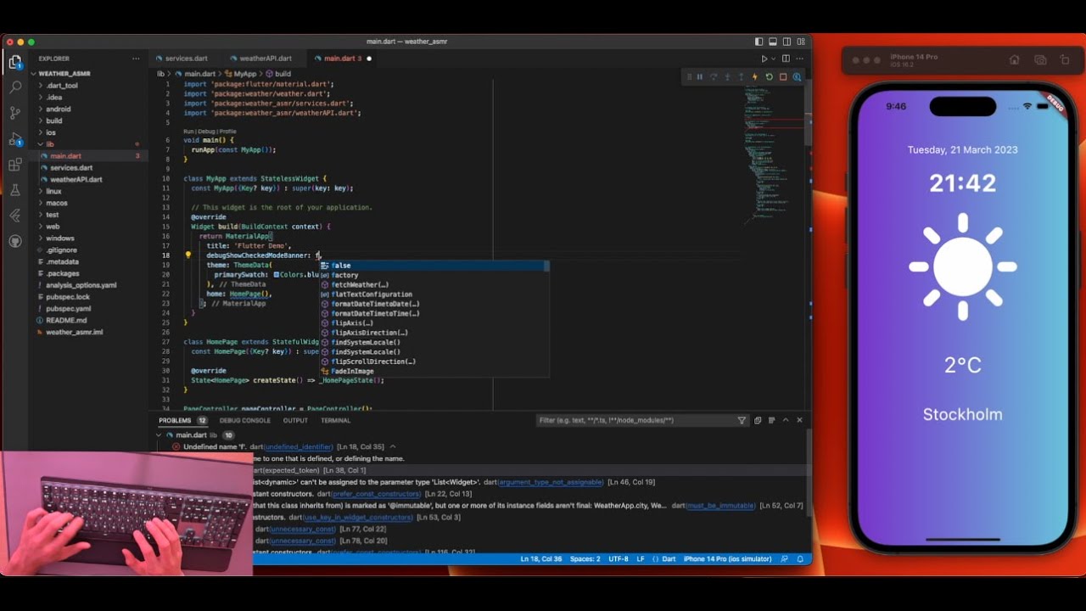
Task: Click the green Restart debug button
Action: [x=769, y=77]
